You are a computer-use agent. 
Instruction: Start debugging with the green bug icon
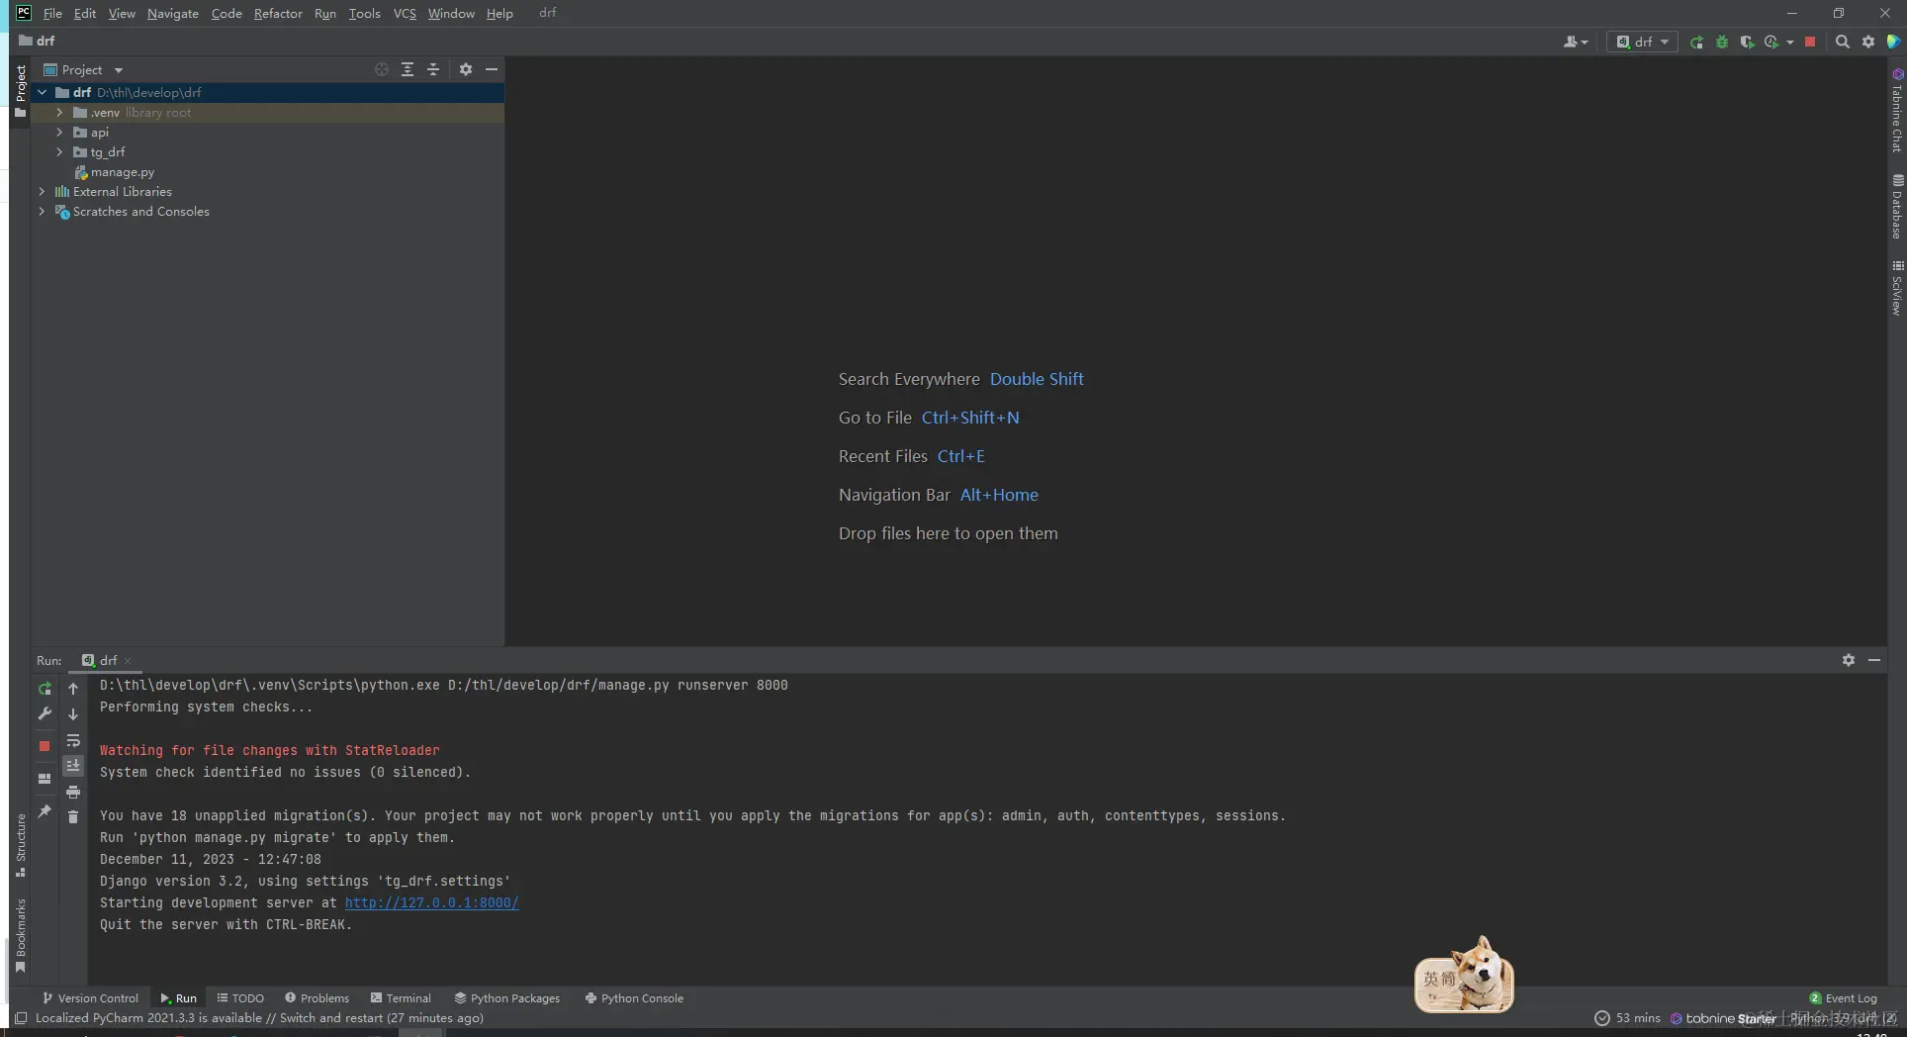[x=1722, y=42]
